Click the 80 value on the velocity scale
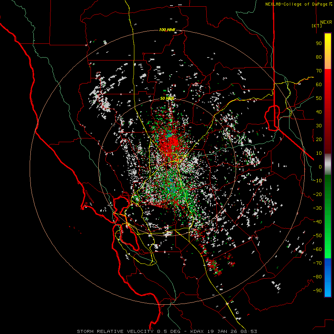The image size is (334, 334). coord(319,57)
